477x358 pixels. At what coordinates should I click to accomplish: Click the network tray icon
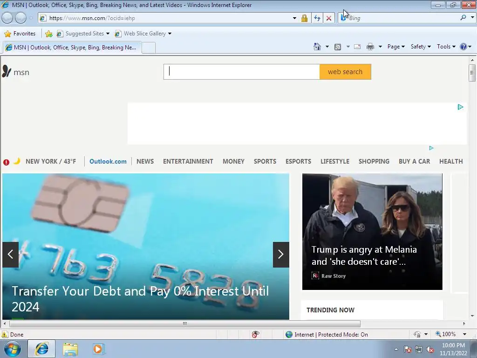(x=419, y=349)
